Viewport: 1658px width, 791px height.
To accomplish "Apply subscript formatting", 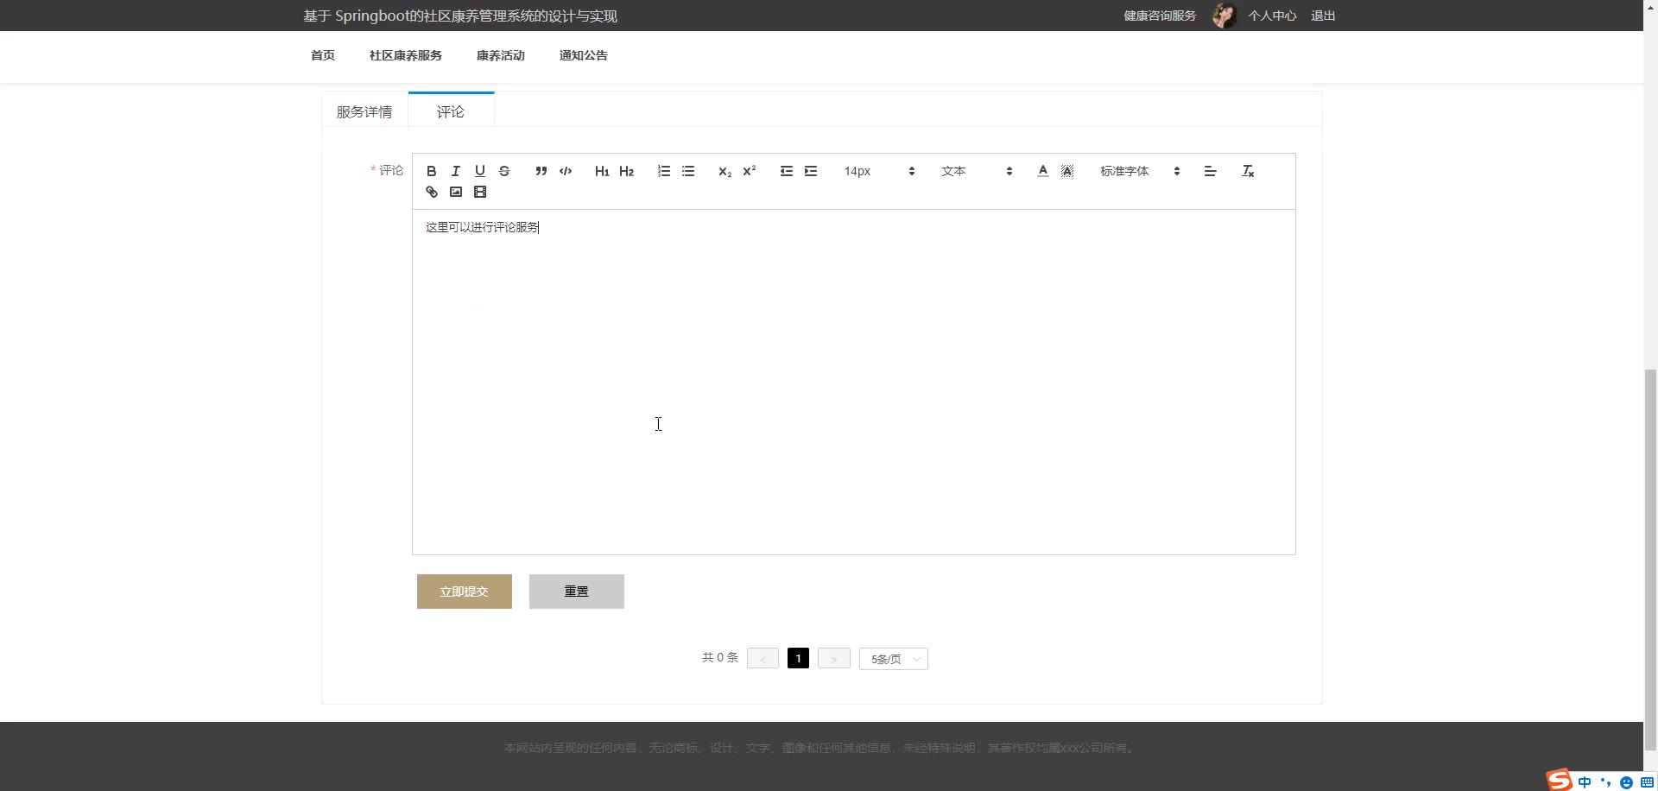I will tap(725, 171).
